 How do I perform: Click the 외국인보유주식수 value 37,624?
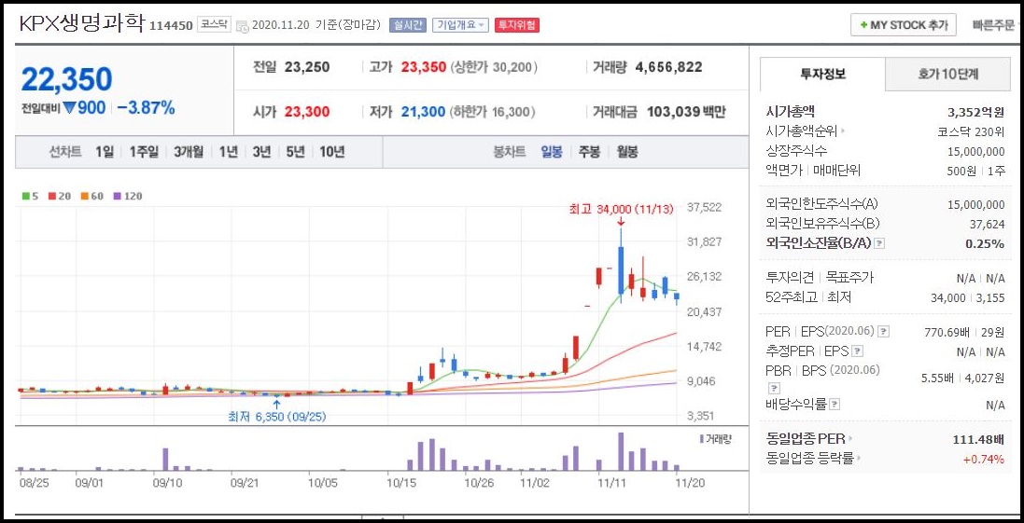(x=987, y=224)
